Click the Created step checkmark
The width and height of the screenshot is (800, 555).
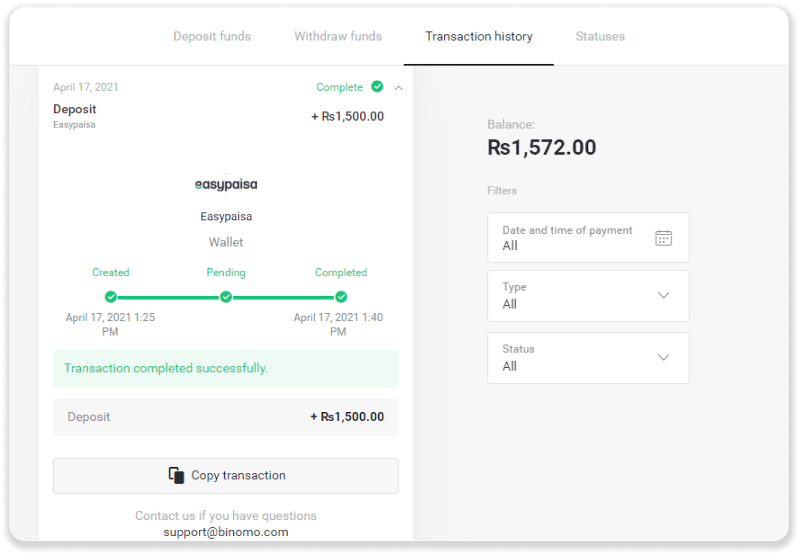tap(110, 297)
